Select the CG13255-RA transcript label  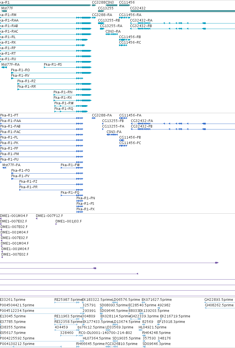[x=111, y=26]
